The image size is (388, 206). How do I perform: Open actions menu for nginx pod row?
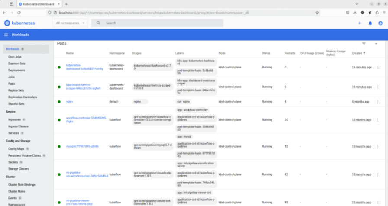[378, 102]
